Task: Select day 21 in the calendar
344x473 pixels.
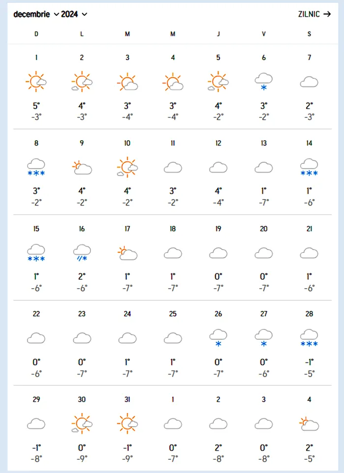Action: (309, 229)
